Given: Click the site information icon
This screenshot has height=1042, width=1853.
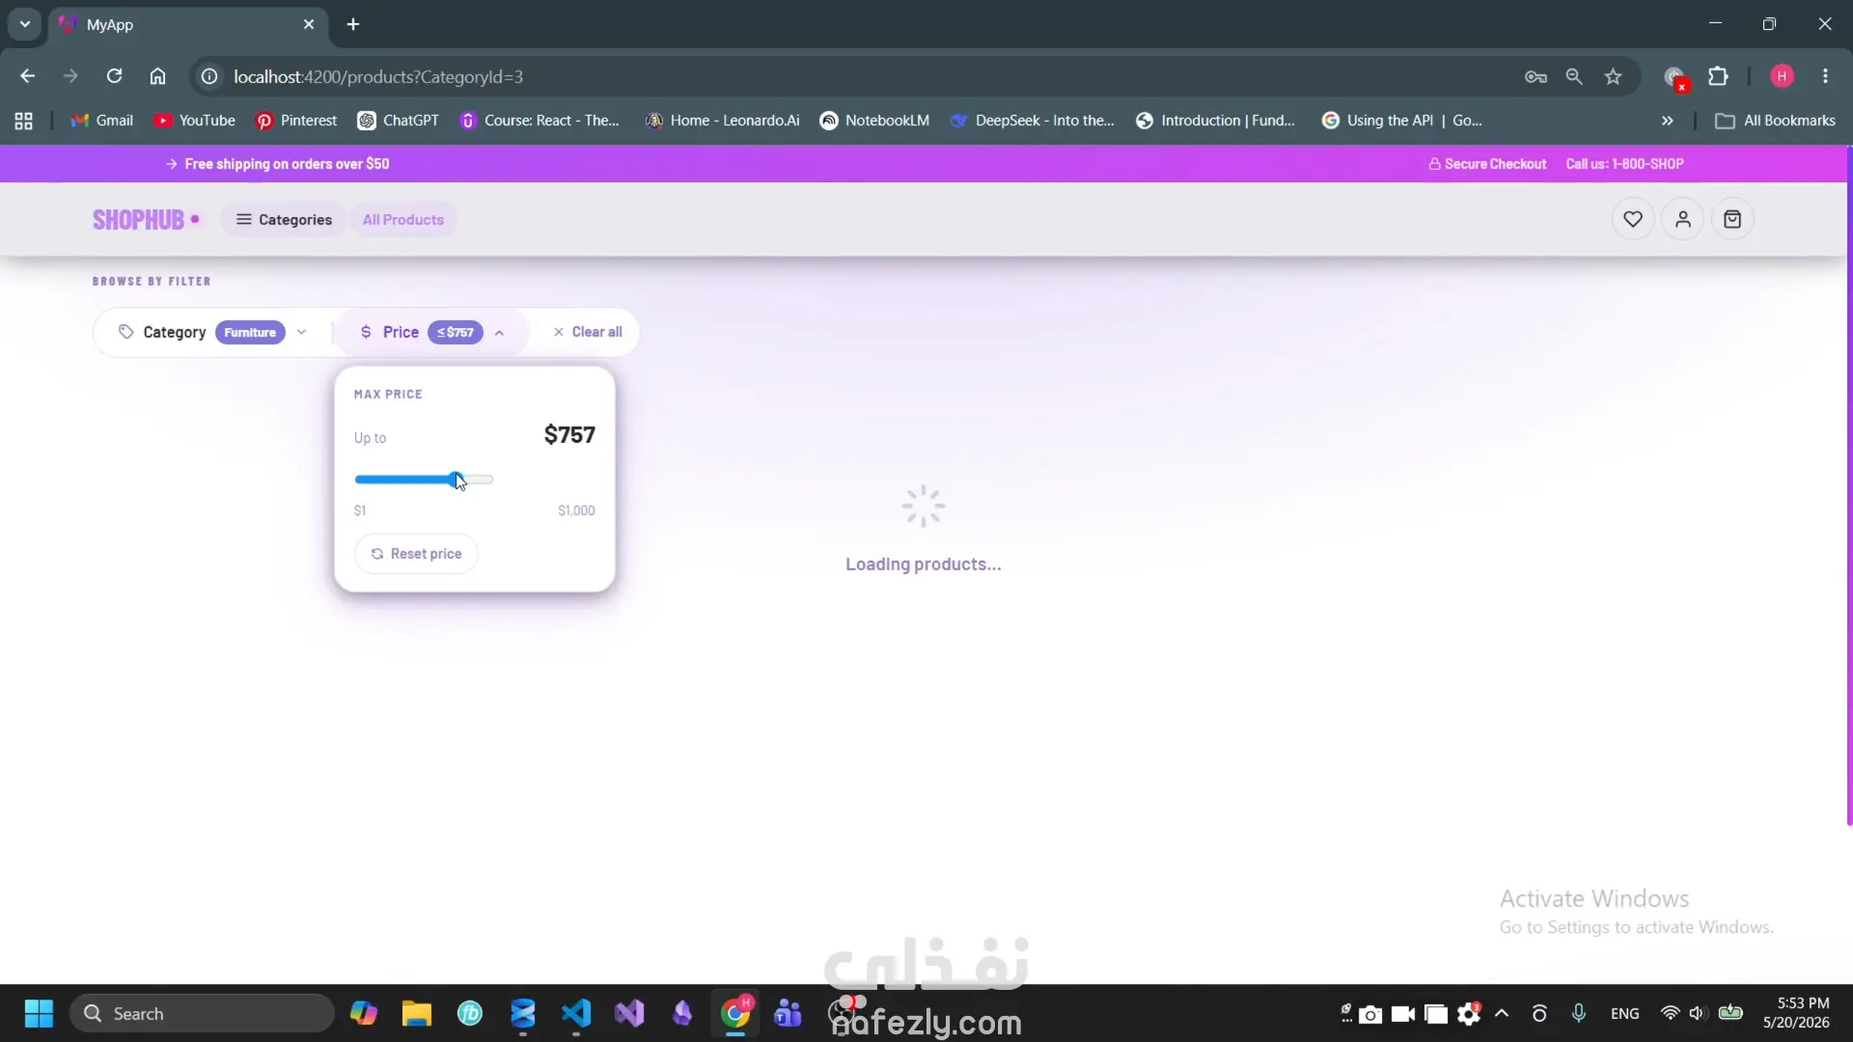Looking at the screenshot, I should point(209,76).
